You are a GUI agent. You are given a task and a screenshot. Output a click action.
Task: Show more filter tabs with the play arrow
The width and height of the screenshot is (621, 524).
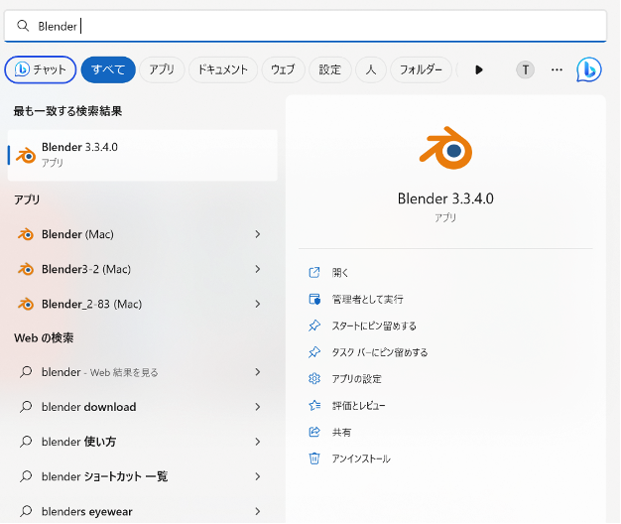pyautogui.click(x=479, y=70)
